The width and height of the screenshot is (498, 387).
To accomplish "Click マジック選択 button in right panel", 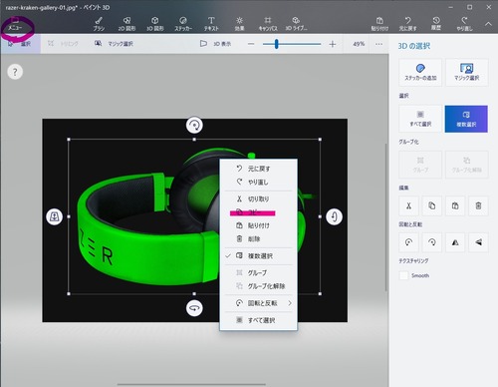I will 467,73.
